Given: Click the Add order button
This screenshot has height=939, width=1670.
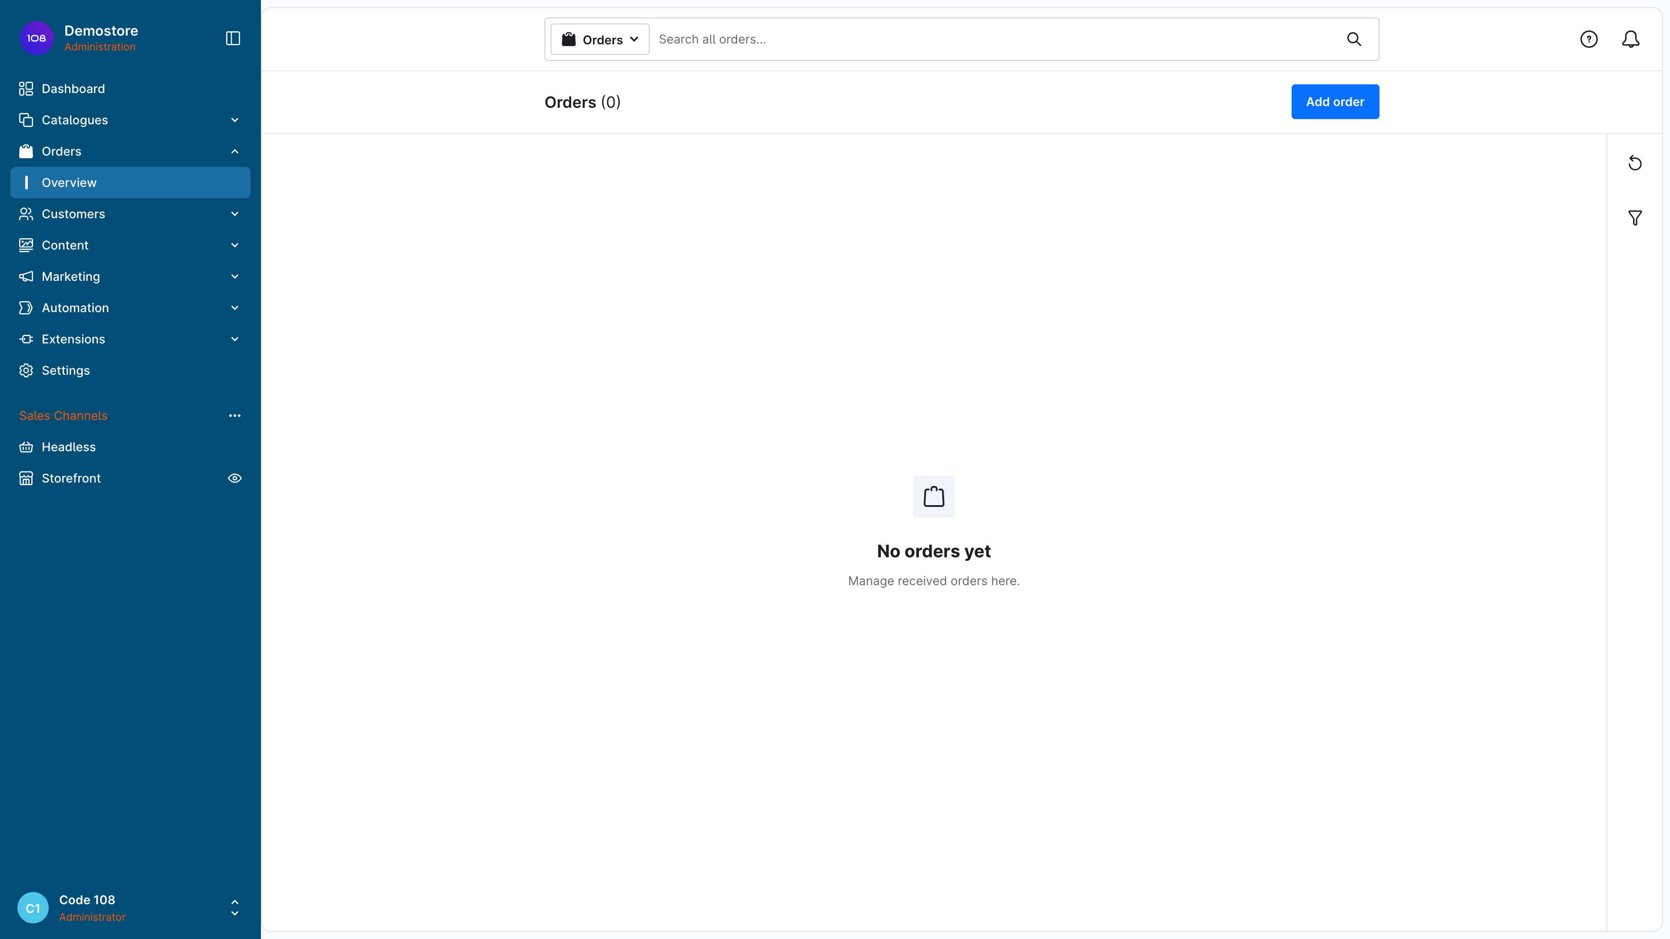Looking at the screenshot, I should click(x=1335, y=102).
